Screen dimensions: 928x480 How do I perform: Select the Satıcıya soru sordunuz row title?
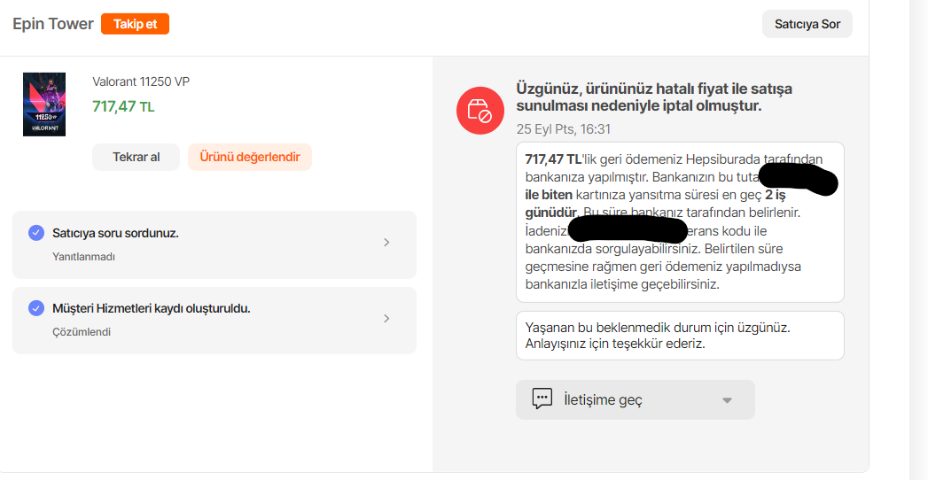pos(115,233)
